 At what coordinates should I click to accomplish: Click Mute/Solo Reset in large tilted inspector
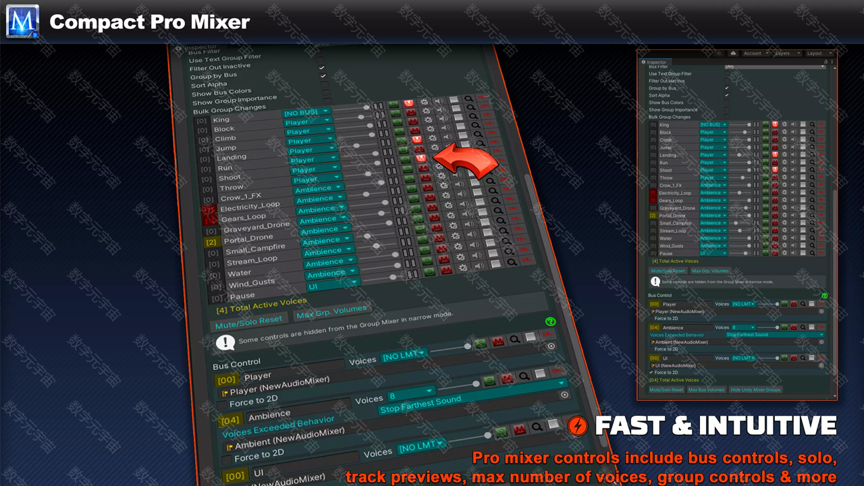248,323
